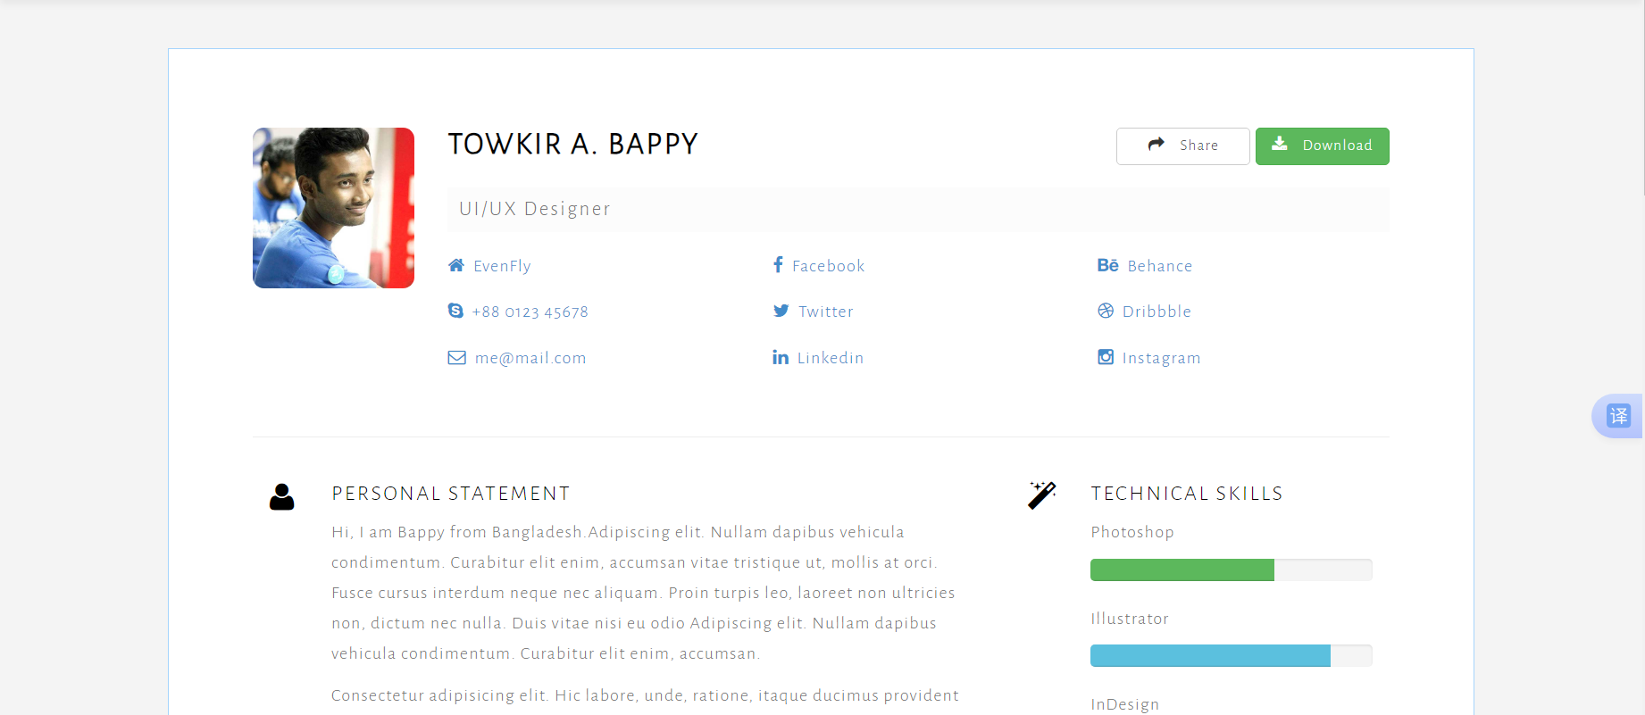Click the envelope icon beside the email address

click(456, 358)
